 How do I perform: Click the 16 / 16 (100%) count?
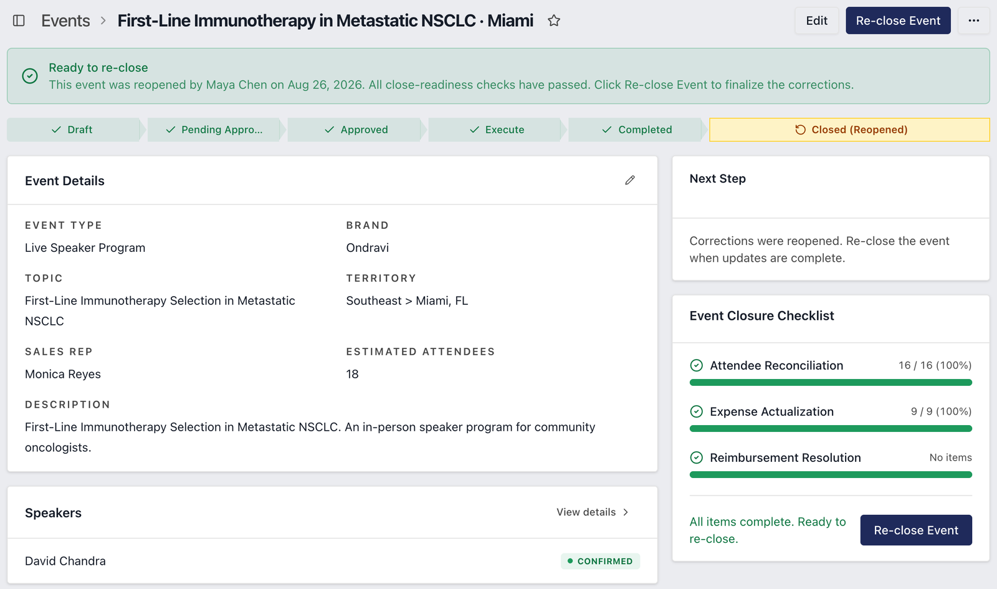pyautogui.click(x=935, y=365)
